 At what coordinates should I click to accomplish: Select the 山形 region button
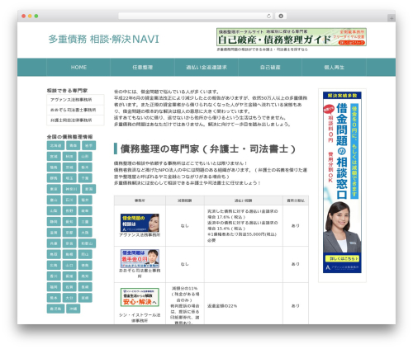tap(85, 156)
